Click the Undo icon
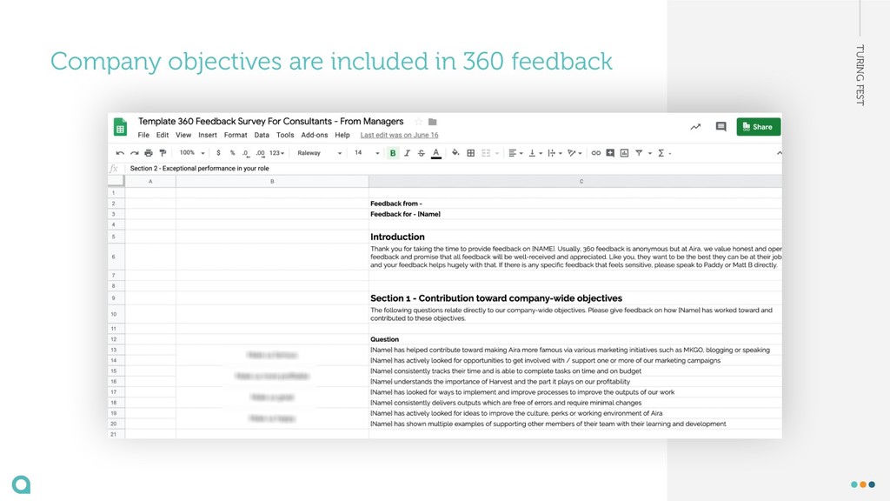The width and height of the screenshot is (890, 501). (120, 153)
